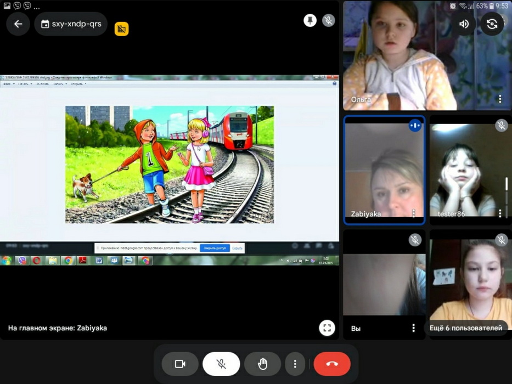The image size is (512, 384).
Task: Open first Chrome icon on shared taskbar
Action: (68, 261)
